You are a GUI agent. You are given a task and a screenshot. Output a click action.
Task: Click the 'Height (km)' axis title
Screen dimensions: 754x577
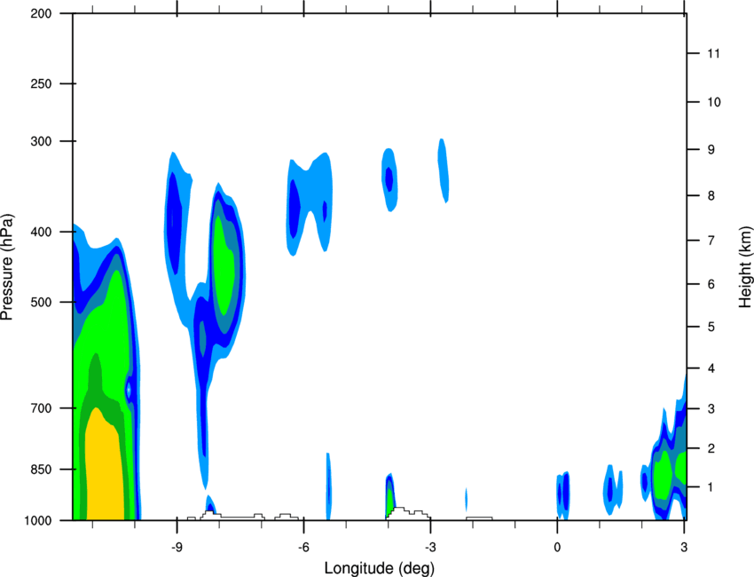pyautogui.click(x=745, y=266)
